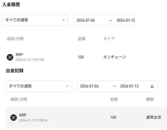Click the 出金記録 section heading
Viewport: 167px width, 130px height.
tap(15, 71)
